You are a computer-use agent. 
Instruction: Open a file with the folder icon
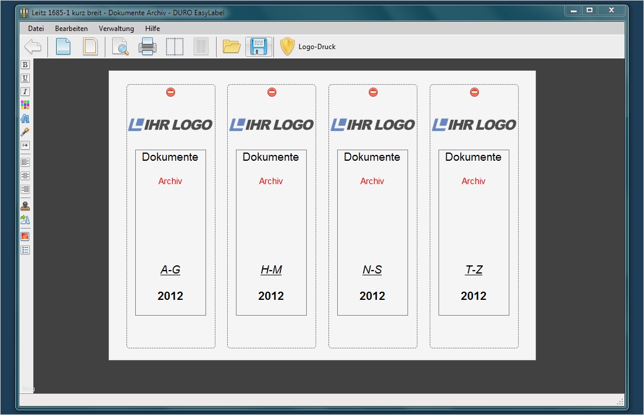231,46
